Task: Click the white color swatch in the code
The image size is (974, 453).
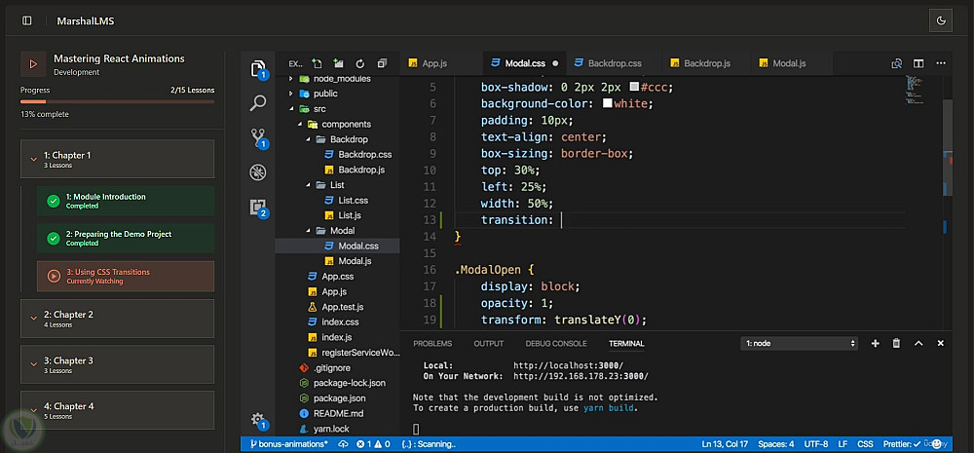Action: (607, 104)
